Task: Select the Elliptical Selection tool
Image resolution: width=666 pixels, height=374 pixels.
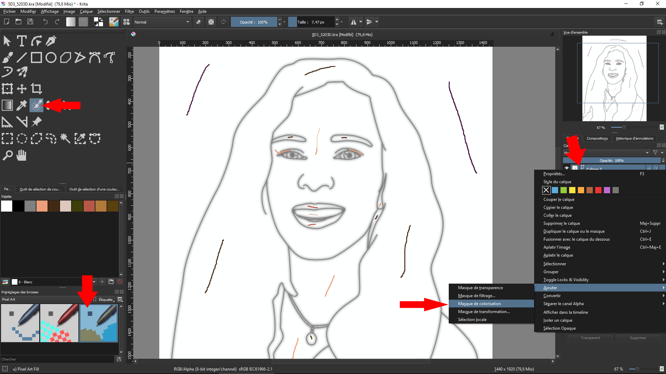Action: coord(22,139)
